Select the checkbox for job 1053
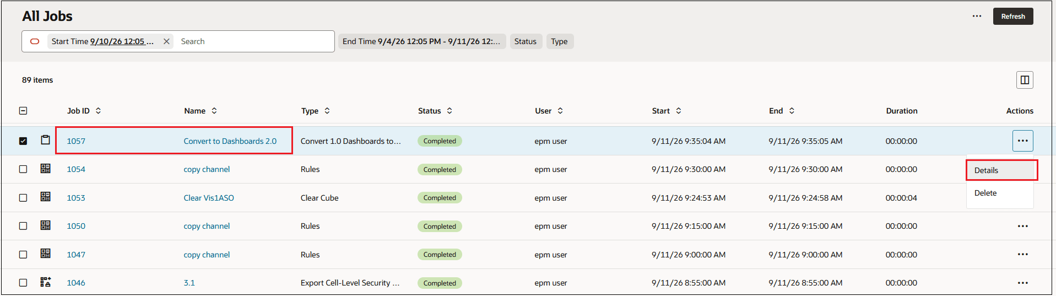Screen dimensions: 1056x296 coord(23,198)
